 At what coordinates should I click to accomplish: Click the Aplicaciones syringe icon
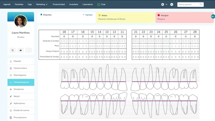point(11,103)
